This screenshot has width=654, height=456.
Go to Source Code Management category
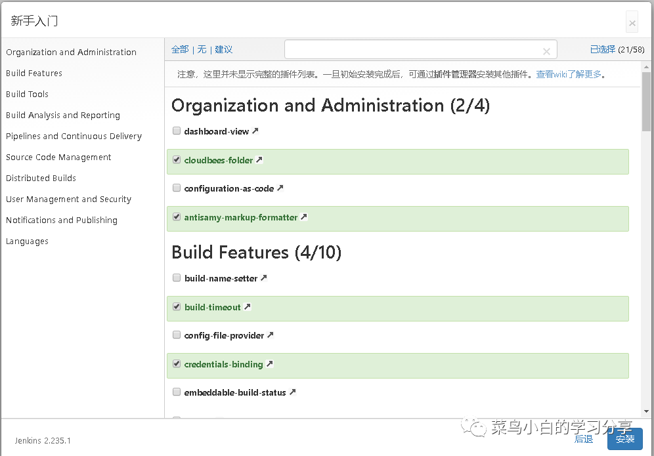coord(58,157)
